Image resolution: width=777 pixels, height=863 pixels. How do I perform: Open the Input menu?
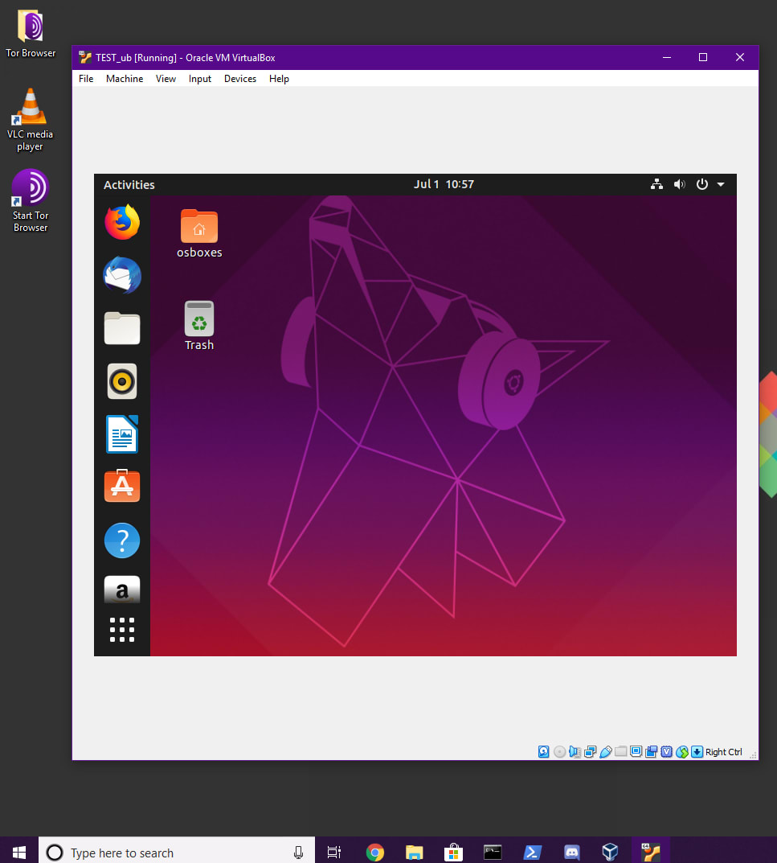(199, 79)
